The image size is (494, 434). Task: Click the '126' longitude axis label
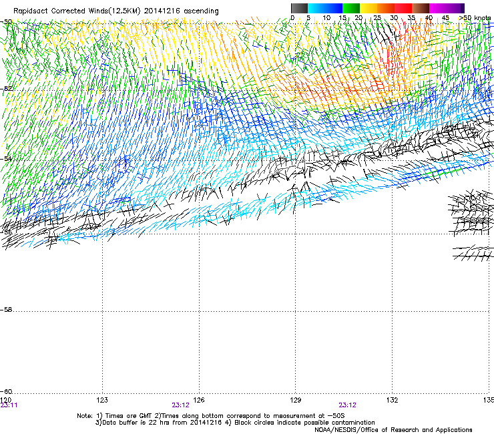click(199, 400)
